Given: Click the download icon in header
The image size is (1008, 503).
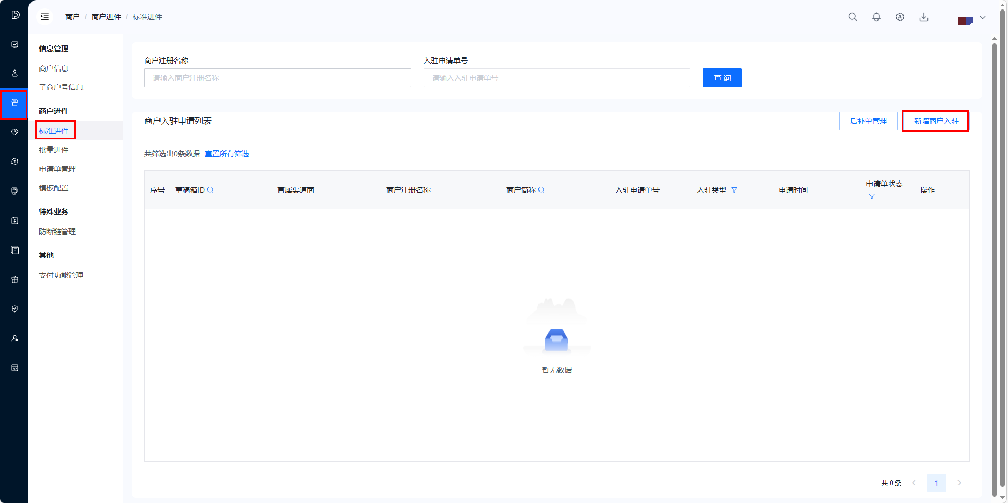Looking at the screenshot, I should [x=923, y=17].
